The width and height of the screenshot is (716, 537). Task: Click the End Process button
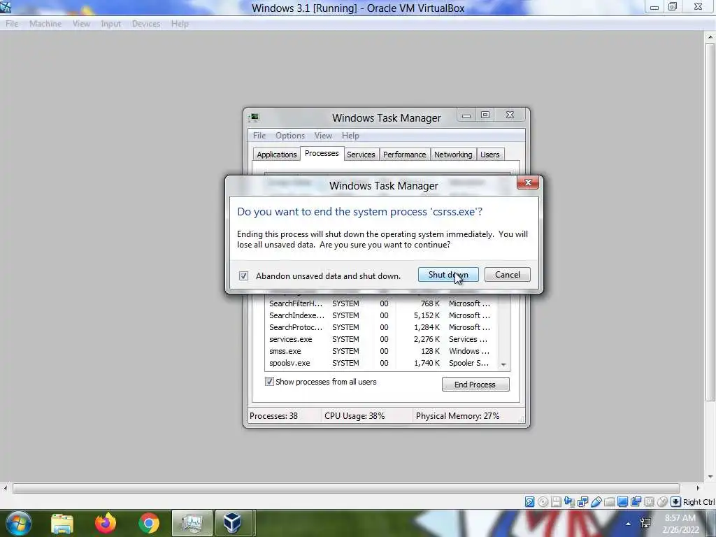pos(475,385)
